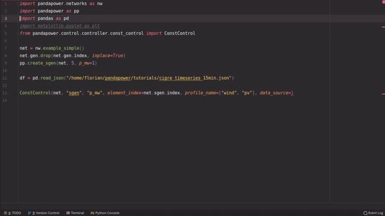Click 'pandas as pd' import on line 3

[x=53, y=19]
